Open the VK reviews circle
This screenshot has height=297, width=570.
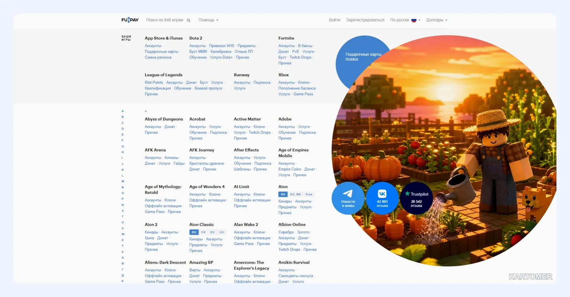coord(382,198)
